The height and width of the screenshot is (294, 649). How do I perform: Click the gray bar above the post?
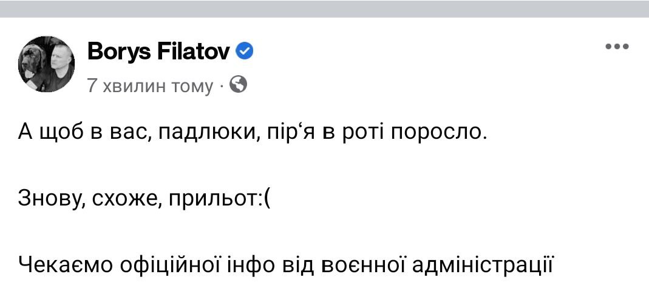tap(324, 8)
